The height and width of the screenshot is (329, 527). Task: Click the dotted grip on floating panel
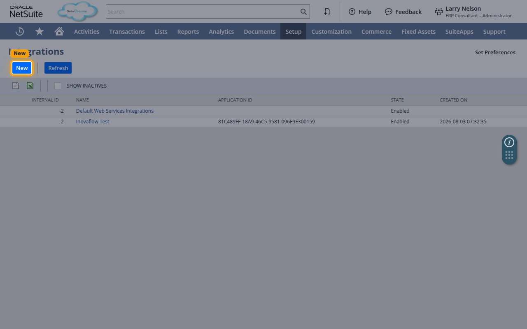(509, 155)
